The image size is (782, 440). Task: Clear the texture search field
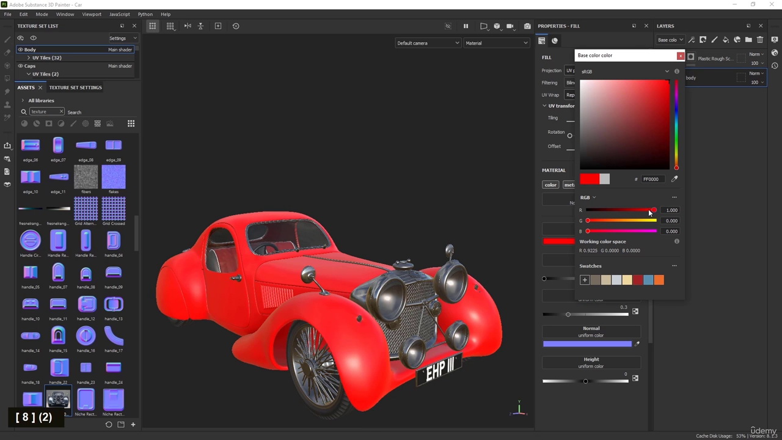(61, 112)
